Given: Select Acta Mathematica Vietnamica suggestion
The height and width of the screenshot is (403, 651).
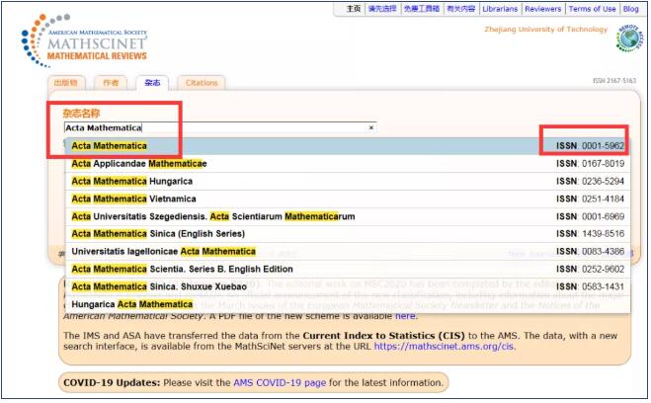Looking at the screenshot, I should [131, 199].
